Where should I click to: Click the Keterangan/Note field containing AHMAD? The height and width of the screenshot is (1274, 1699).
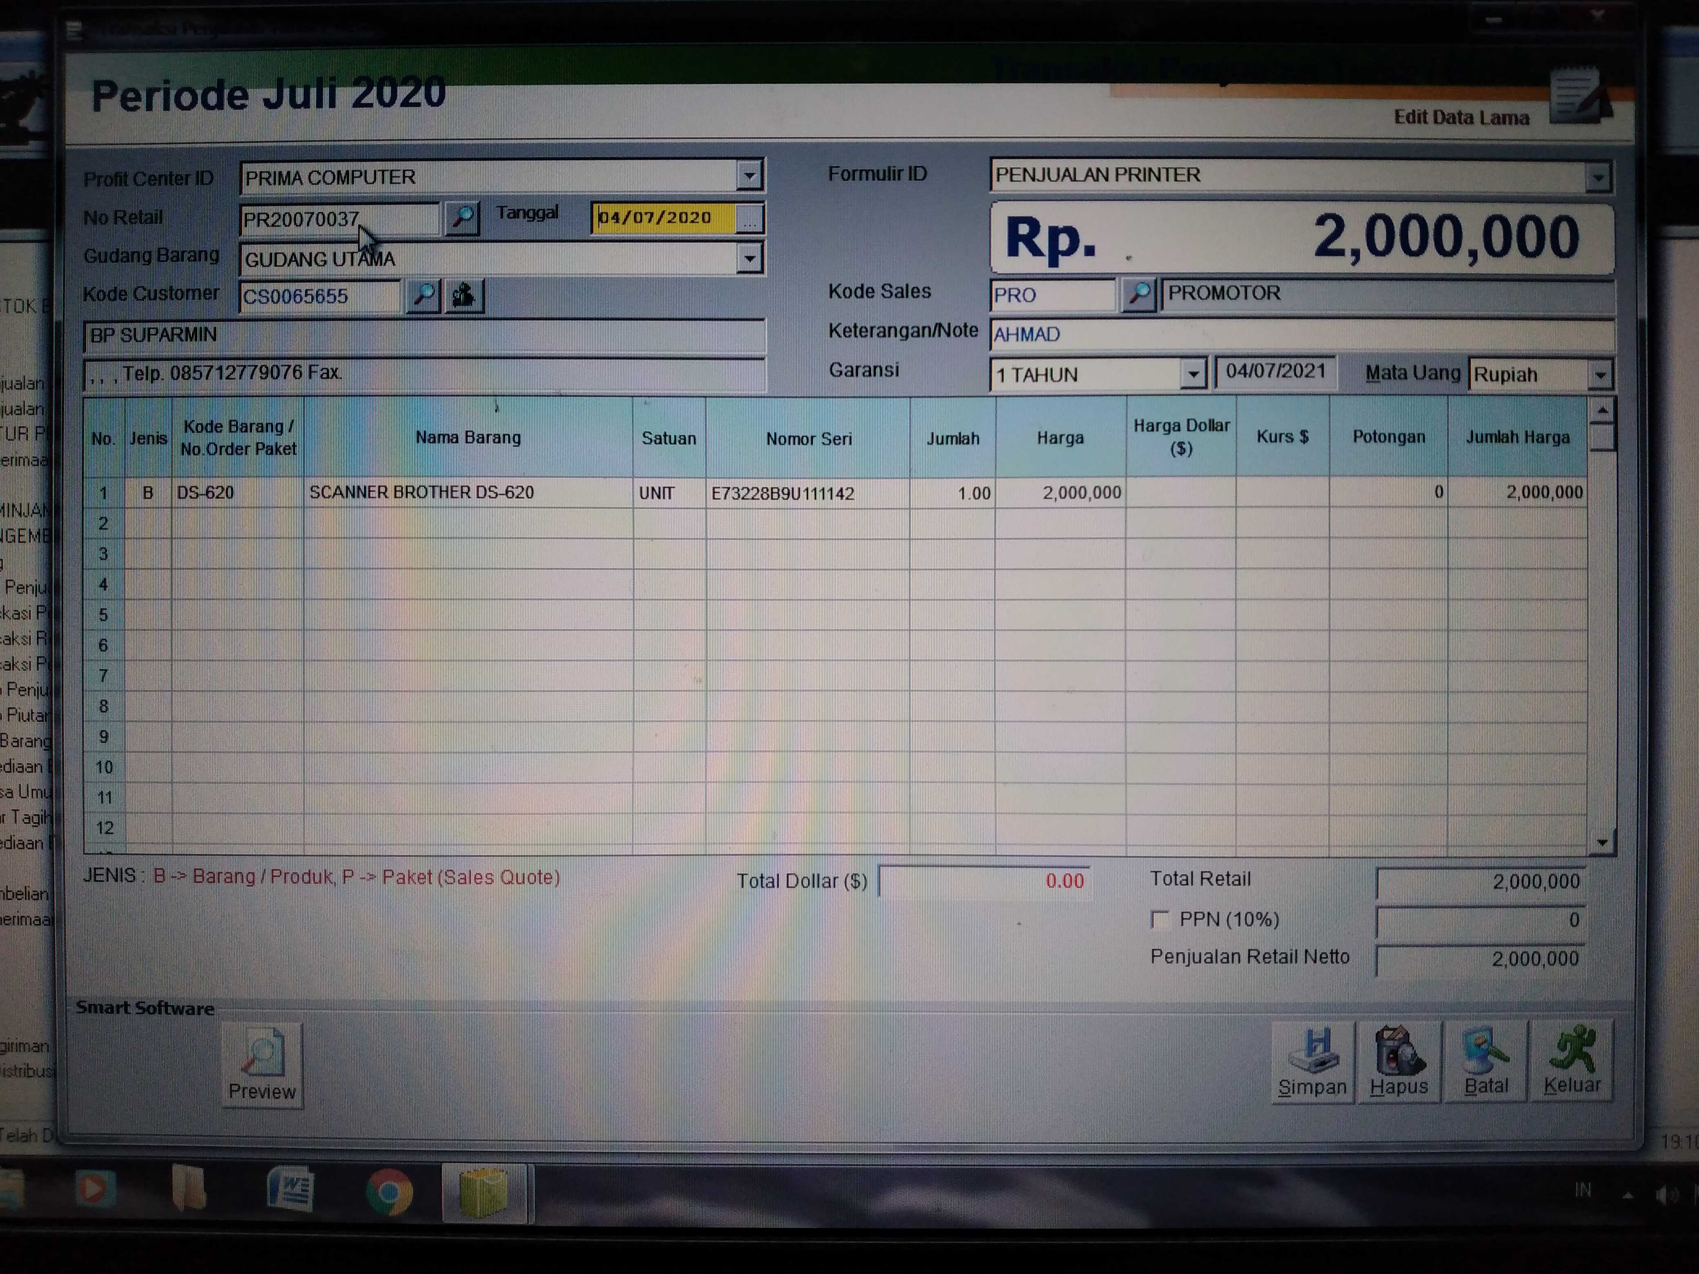click(x=1301, y=335)
